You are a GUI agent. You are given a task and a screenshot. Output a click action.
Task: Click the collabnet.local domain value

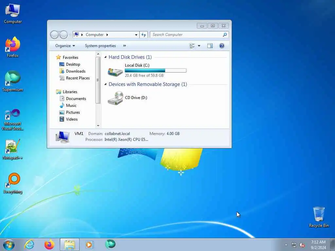(x=117, y=134)
